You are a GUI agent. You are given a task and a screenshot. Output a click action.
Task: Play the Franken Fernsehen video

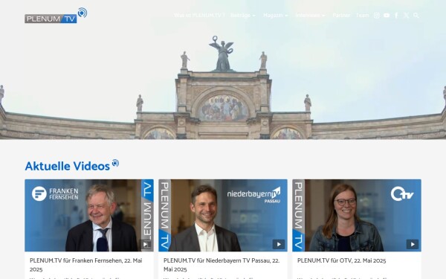click(145, 244)
